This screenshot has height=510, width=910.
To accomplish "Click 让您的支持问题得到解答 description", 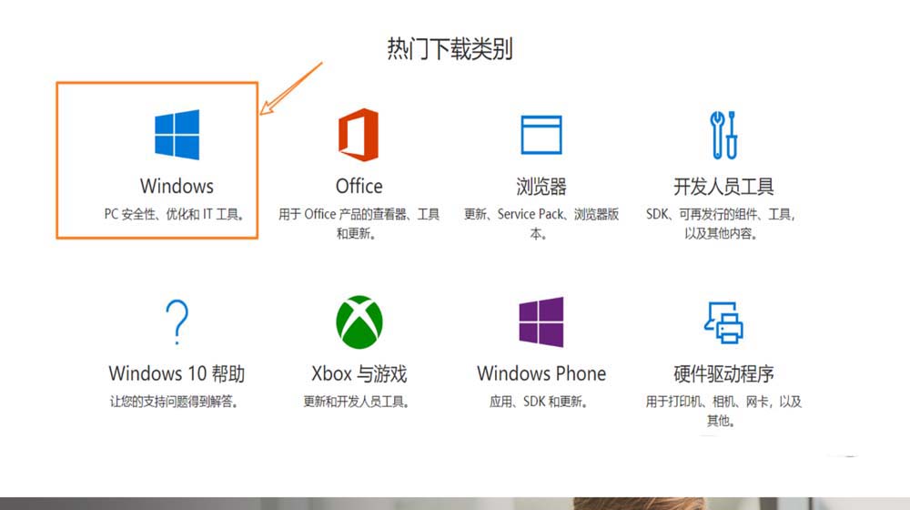I will [174, 402].
